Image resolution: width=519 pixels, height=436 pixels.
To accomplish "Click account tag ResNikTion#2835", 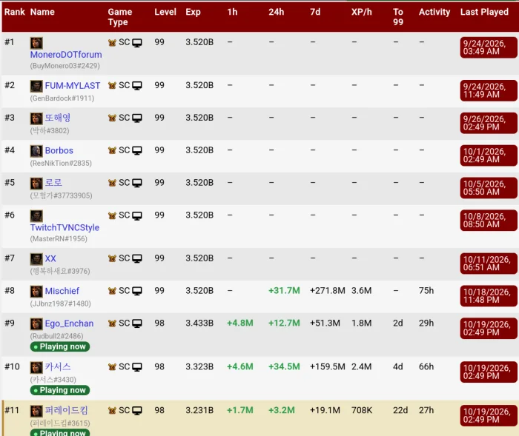I will click(x=61, y=164).
